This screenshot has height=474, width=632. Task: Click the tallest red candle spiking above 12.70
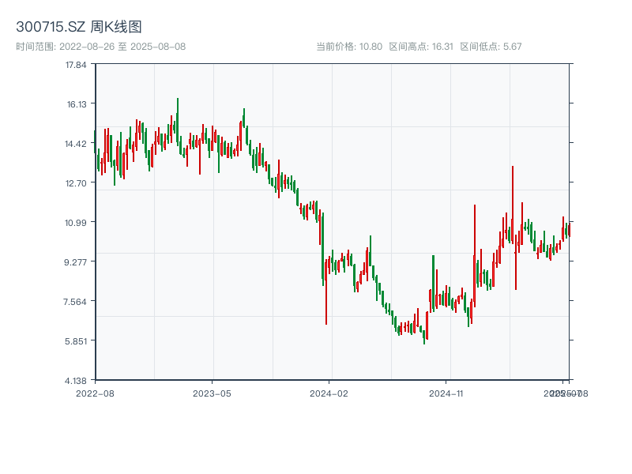coord(513,197)
